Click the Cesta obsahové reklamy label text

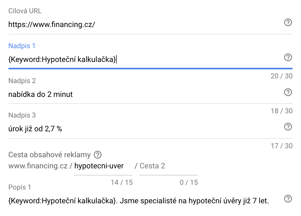(50, 155)
